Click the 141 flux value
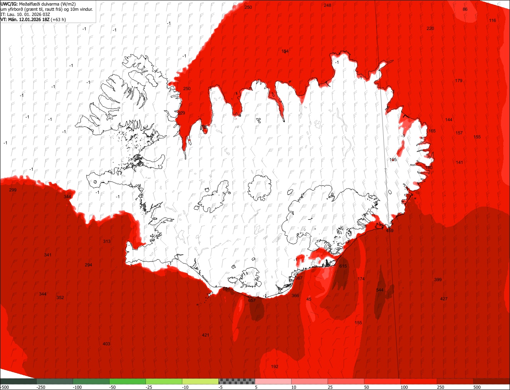This screenshot has width=510, height=390. tap(459, 162)
